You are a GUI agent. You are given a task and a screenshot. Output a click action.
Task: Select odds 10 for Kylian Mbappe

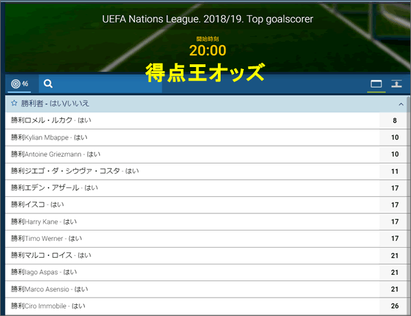[393, 137]
